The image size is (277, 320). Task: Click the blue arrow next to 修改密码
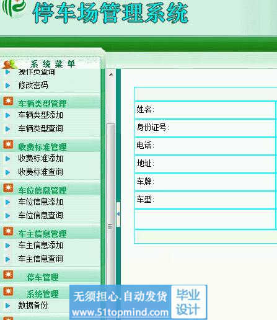coord(7,86)
